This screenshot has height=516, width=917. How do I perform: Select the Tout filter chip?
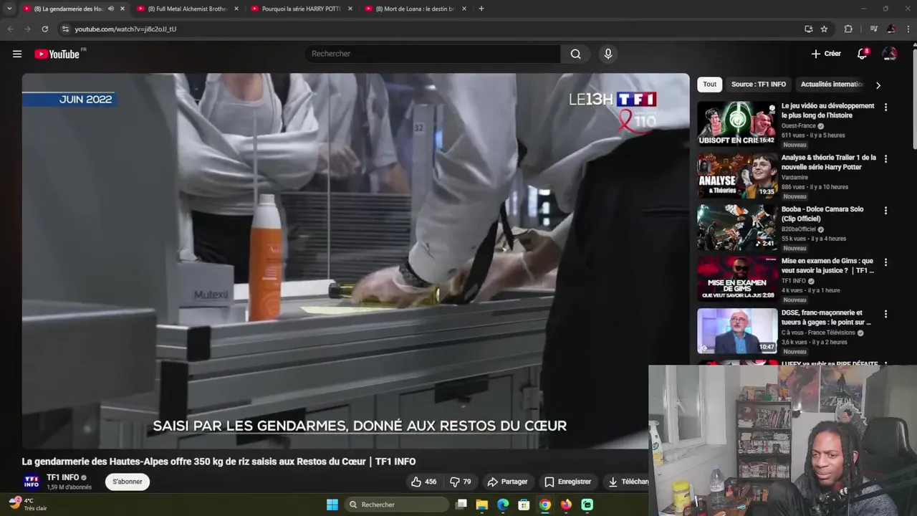pos(709,85)
